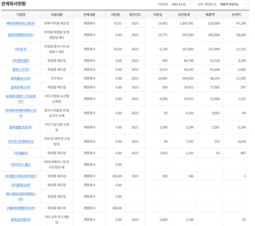Click the 관계회사현황 section title
This screenshot has width=255, height=226.
pos(14,4)
